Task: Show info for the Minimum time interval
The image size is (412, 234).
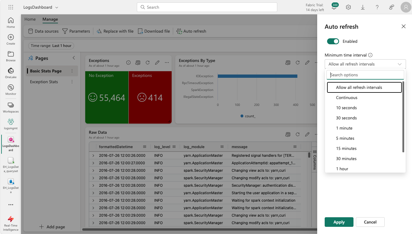Action: [x=370, y=55]
